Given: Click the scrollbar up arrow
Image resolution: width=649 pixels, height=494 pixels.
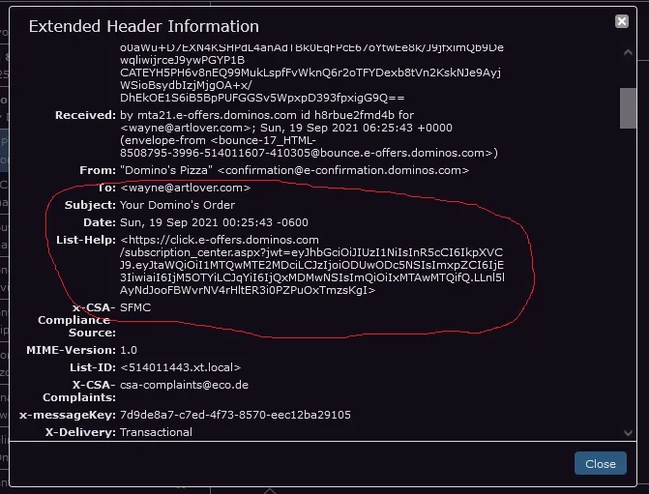Looking at the screenshot, I should click(x=628, y=52).
